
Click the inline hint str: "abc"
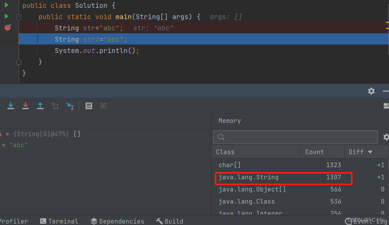tap(153, 28)
